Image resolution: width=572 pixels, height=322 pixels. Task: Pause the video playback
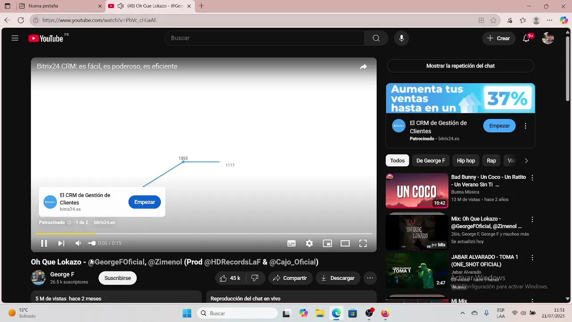tap(44, 243)
